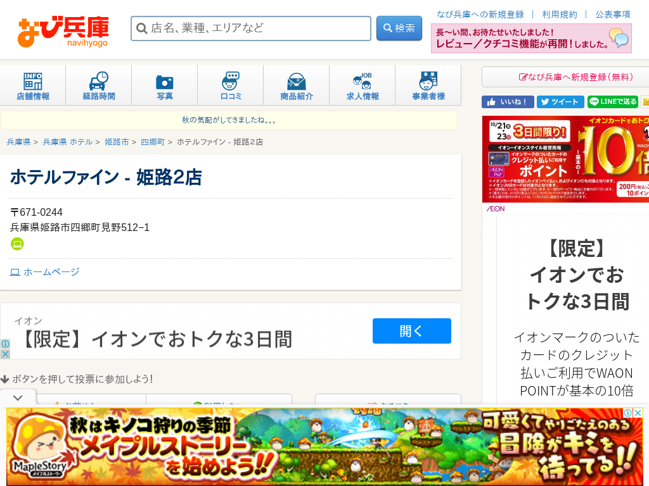
Task: Close the イオン inline ad with X icon
Action: (5, 354)
